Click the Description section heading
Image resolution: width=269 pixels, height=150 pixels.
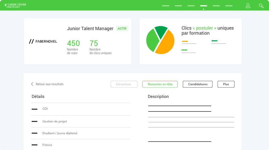[x=158, y=97]
